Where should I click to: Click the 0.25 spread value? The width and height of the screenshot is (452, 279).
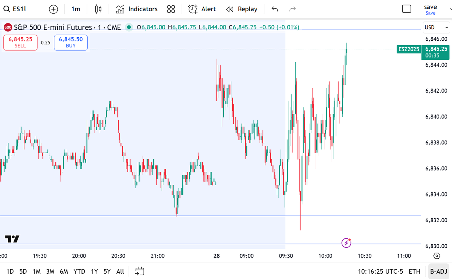pyautogui.click(x=46, y=43)
